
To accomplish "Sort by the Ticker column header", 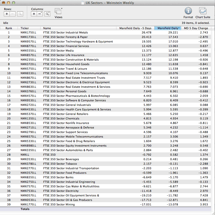I will 25,28.
